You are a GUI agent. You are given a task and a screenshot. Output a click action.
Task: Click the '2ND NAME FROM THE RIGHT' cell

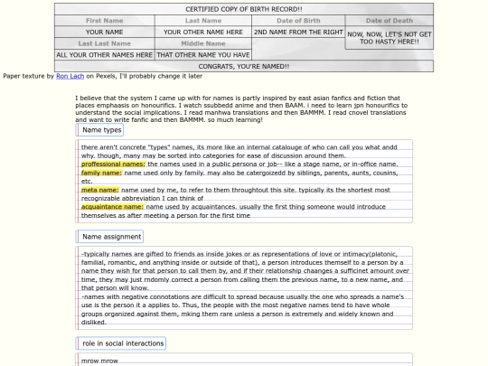pyautogui.click(x=298, y=32)
